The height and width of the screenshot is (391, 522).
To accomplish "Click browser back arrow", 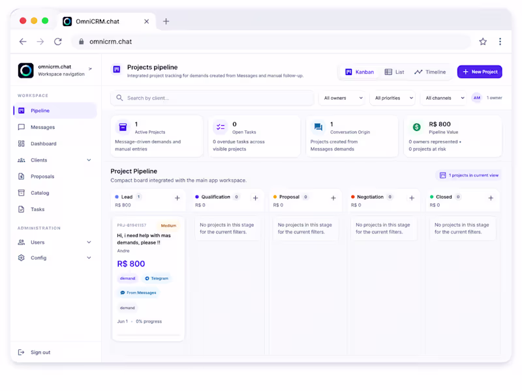I will 23,42.
